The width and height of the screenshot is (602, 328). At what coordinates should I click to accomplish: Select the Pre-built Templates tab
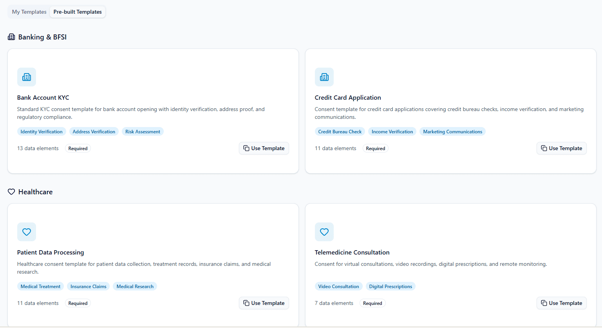[77, 12]
